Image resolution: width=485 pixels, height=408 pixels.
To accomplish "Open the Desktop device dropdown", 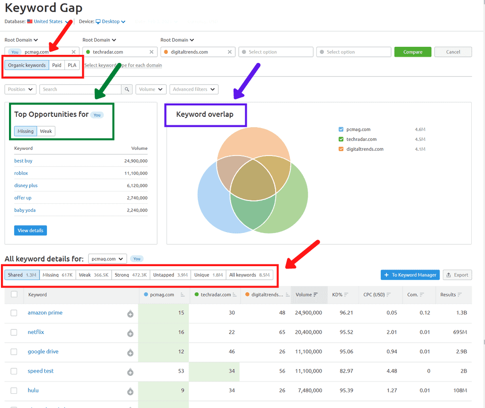I will [x=110, y=22].
